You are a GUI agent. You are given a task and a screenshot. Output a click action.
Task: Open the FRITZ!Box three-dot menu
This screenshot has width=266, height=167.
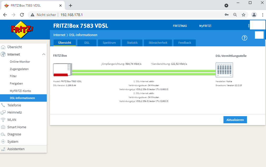click(x=249, y=26)
